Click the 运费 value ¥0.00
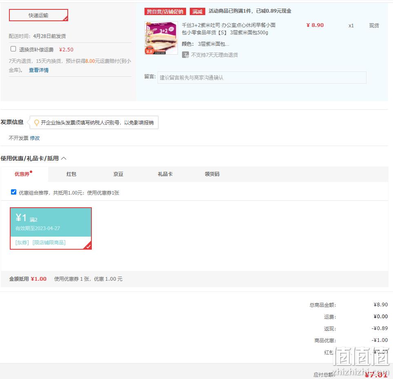393x379 pixels. point(380,316)
